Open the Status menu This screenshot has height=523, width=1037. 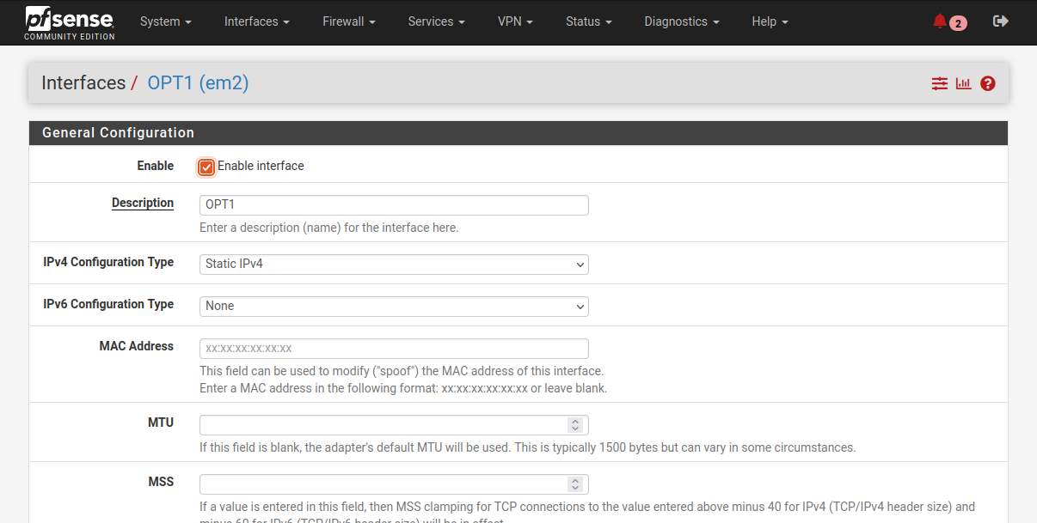coord(589,21)
